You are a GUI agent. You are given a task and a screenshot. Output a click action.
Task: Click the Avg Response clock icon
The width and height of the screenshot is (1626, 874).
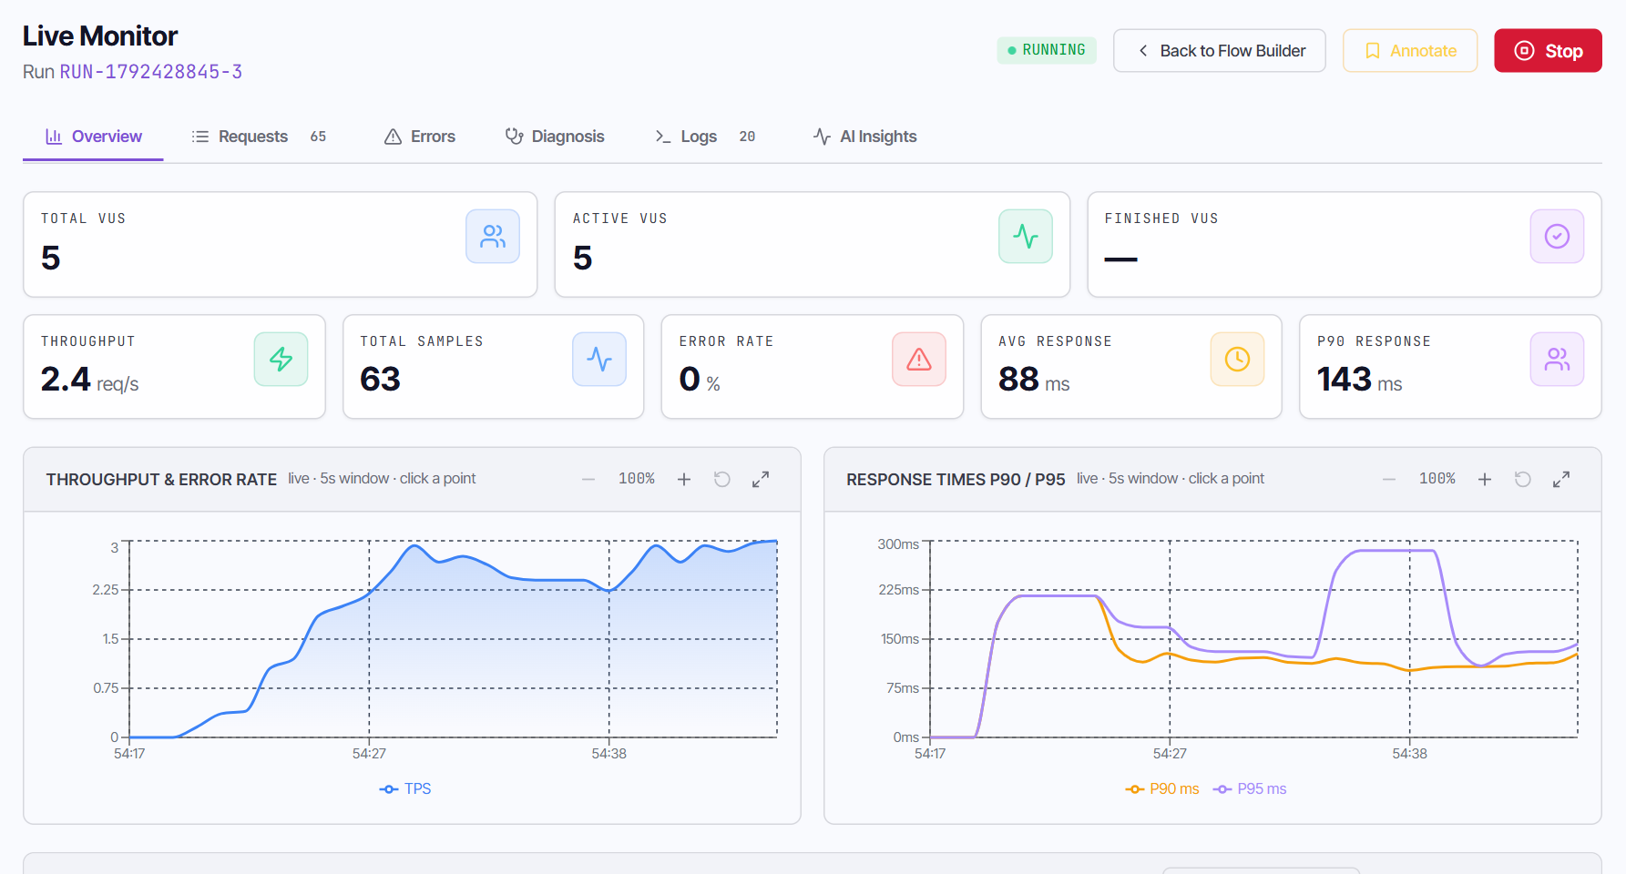pos(1237,360)
